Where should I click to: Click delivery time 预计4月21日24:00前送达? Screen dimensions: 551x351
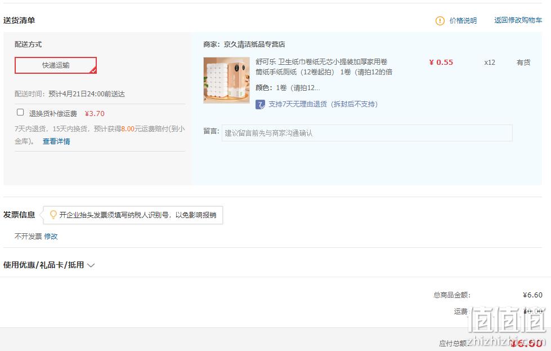pos(87,94)
